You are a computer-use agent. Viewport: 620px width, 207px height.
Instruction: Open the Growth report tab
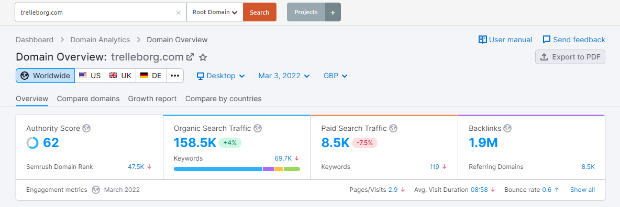click(152, 99)
